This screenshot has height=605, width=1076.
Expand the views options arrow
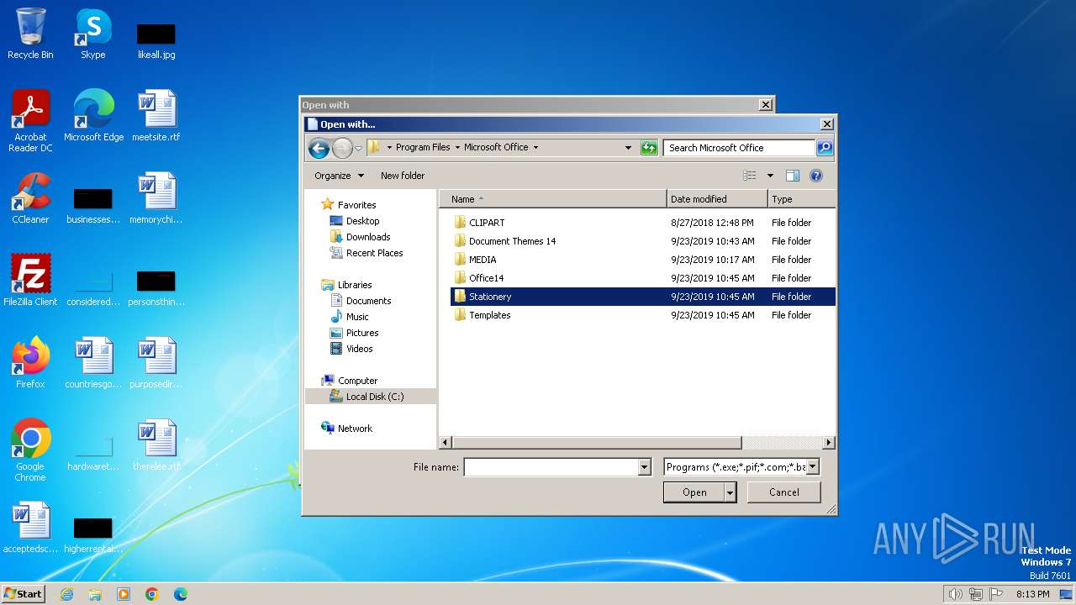coord(770,176)
